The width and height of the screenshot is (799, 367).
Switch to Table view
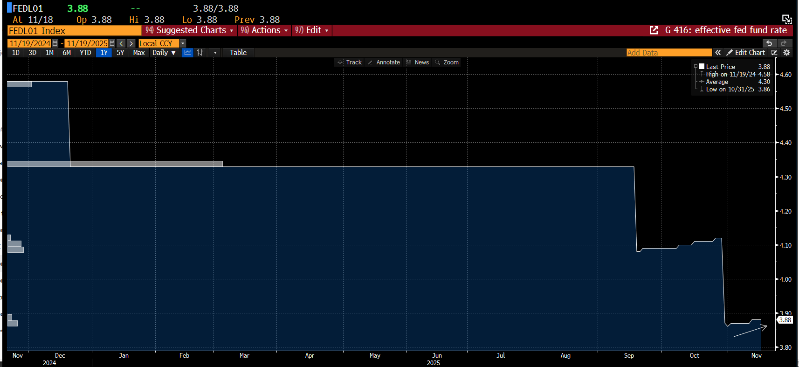pyautogui.click(x=238, y=53)
